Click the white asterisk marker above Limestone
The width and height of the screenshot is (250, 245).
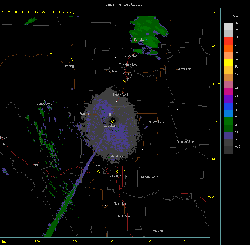tap(44, 101)
